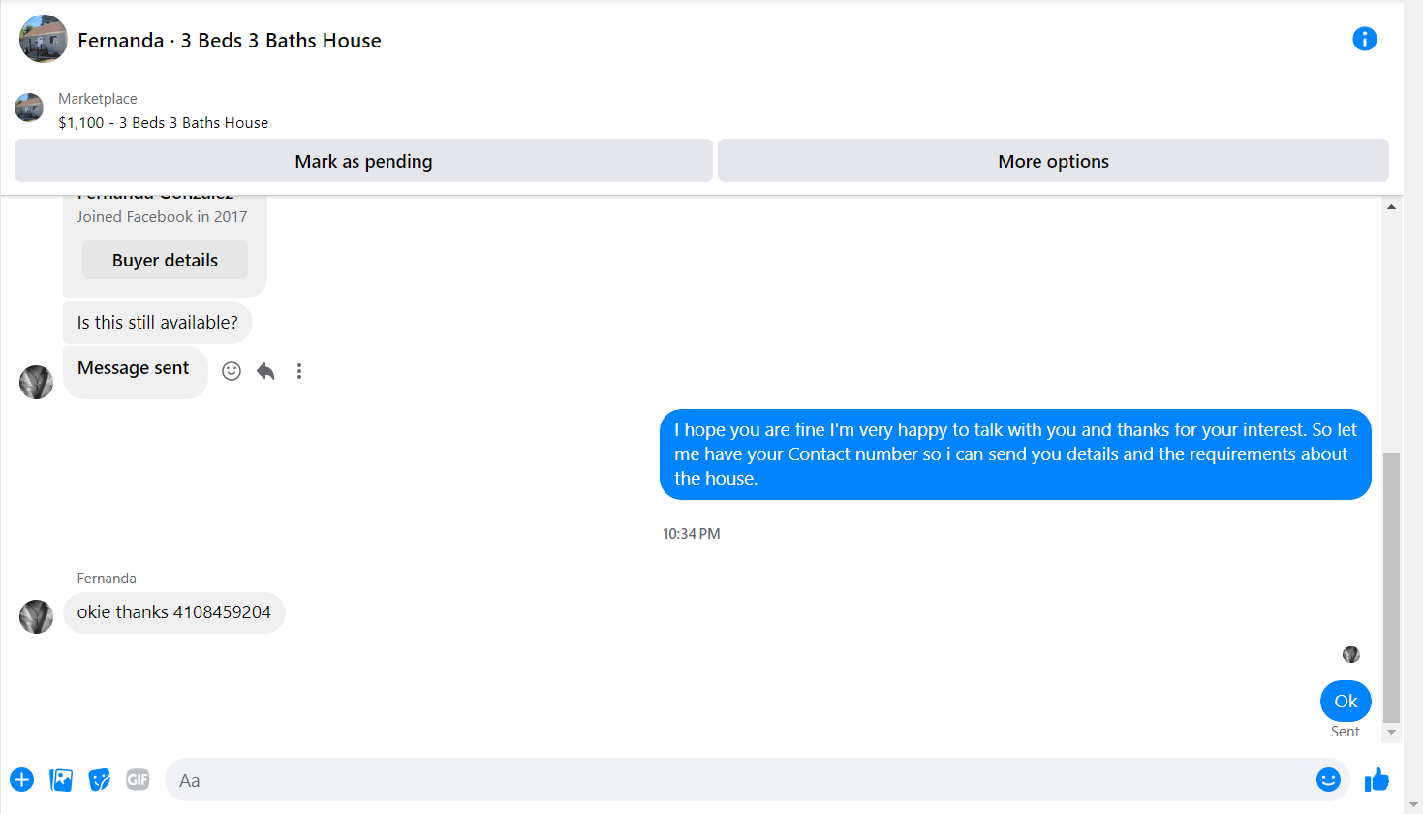Open three-dot menu beside 'Message sent'
Image resolution: width=1423 pixels, height=814 pixels.
point(299,371)
